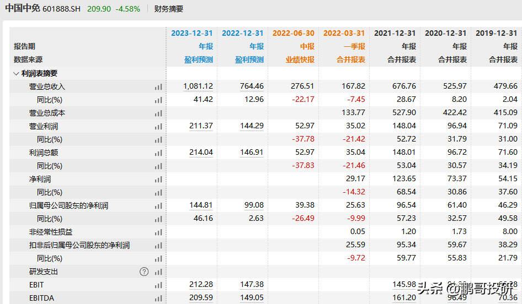This screenshot has width=522, height=304.
Task: Click the 2020-12-31 column header
Action: 445,33
